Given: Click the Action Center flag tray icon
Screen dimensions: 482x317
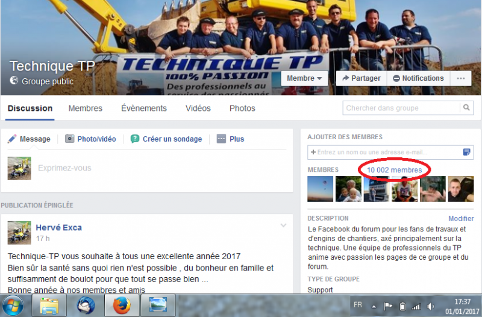Looking at the screenshot, I should (x=388, y=306).
